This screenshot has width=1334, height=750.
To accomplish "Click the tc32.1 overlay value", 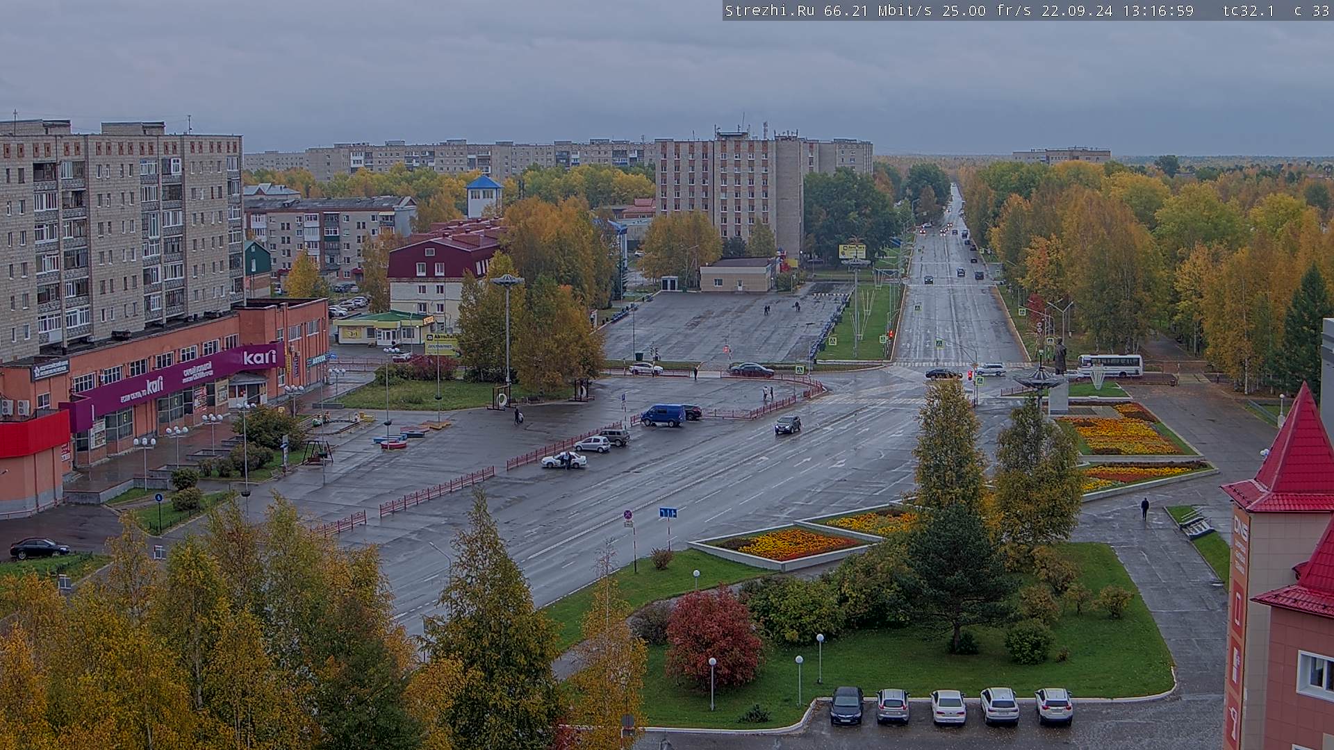I will [x=1249, y=10].
